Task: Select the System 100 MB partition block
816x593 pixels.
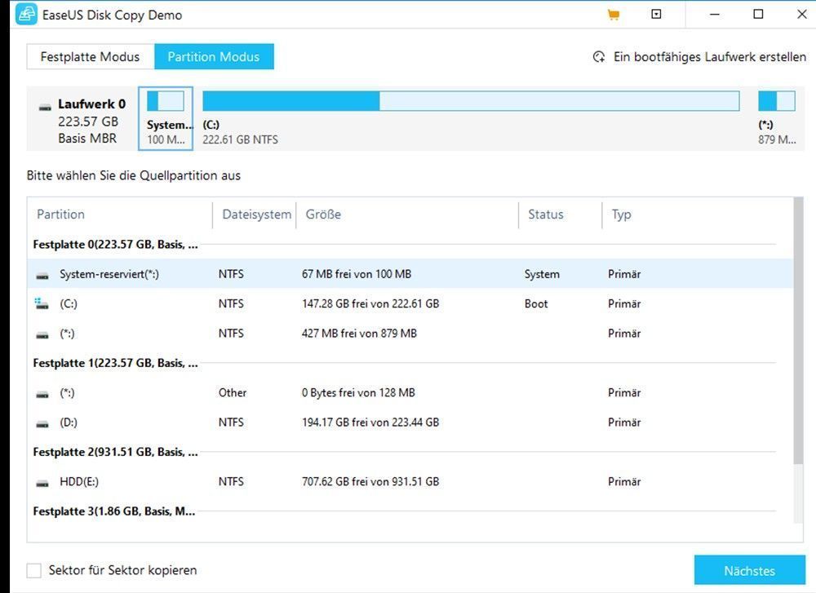Action: tap(166, 118)
